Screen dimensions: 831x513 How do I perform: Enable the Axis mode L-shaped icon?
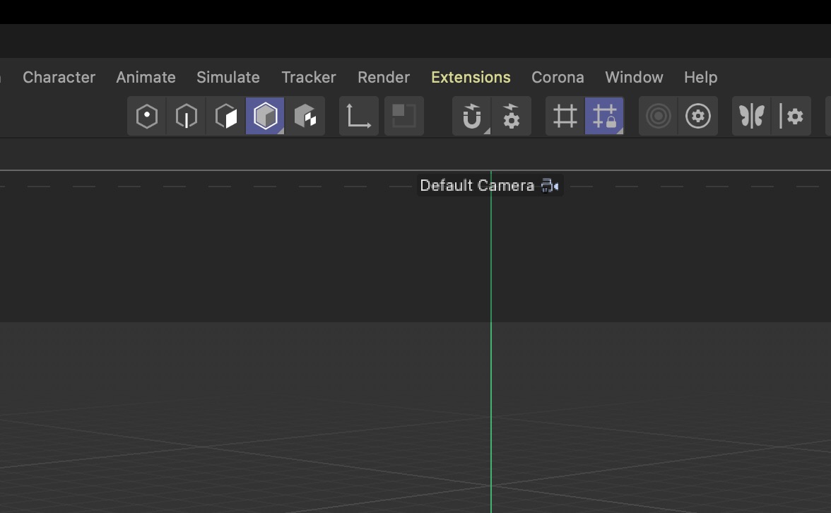[x=359, y=116]
